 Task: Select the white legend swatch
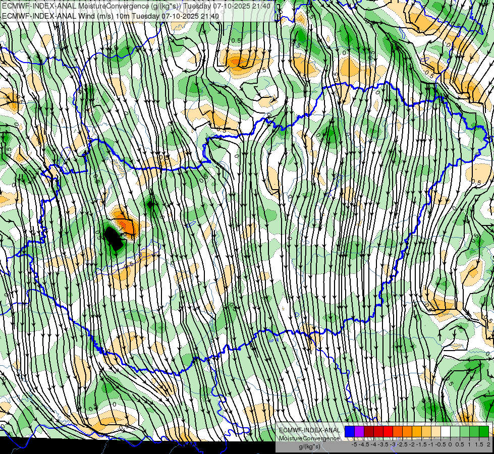tap(446, 431)
